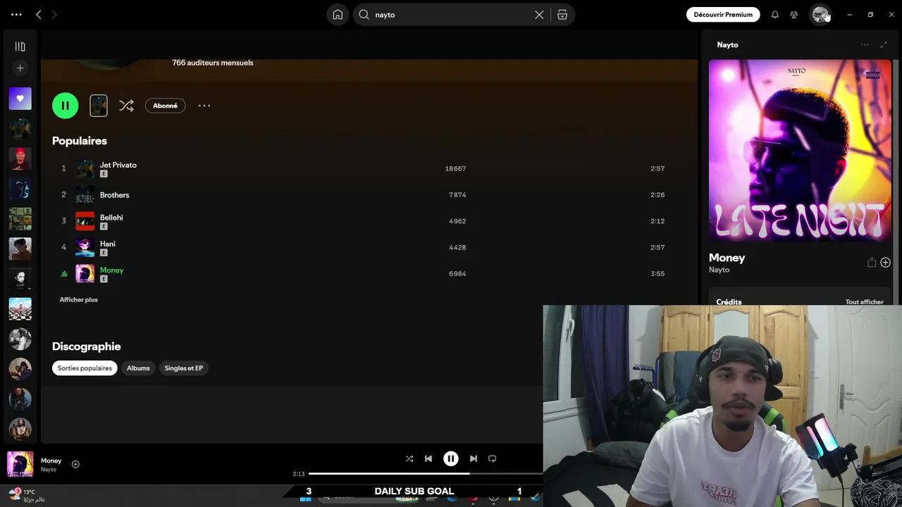Screen dimensions: 902x507
Task: Click the search field containing nayto
Action: tap(451, 14)
